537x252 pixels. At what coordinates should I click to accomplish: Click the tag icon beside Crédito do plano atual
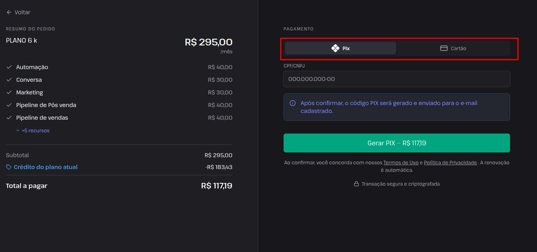coord(9,167)
